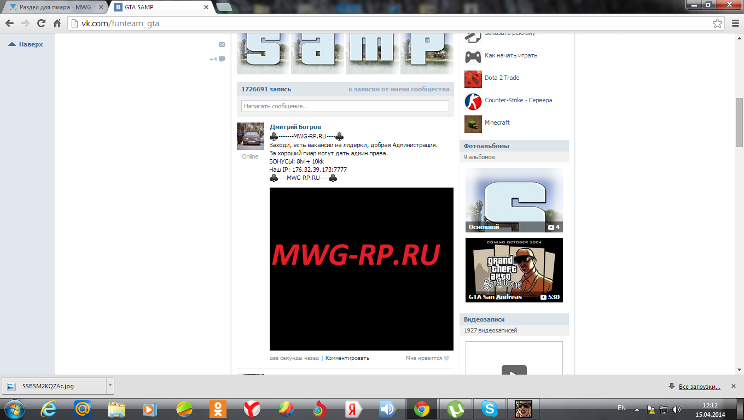This screenshot has width=744, height=420.
Task: Bookmark this page with the star icon
Action: [717, 24]
